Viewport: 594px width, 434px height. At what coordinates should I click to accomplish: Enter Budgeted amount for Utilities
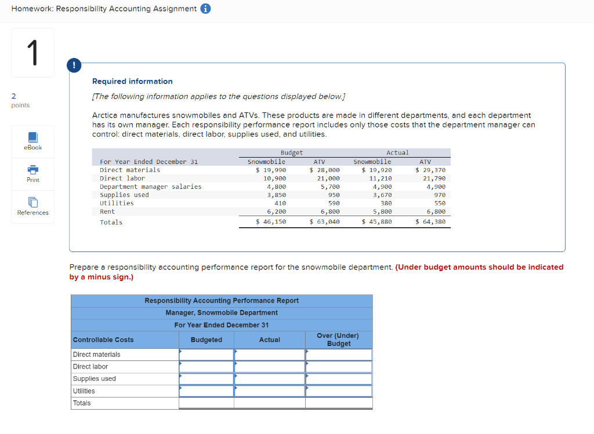pyautogui.click(x=206, y=391)
